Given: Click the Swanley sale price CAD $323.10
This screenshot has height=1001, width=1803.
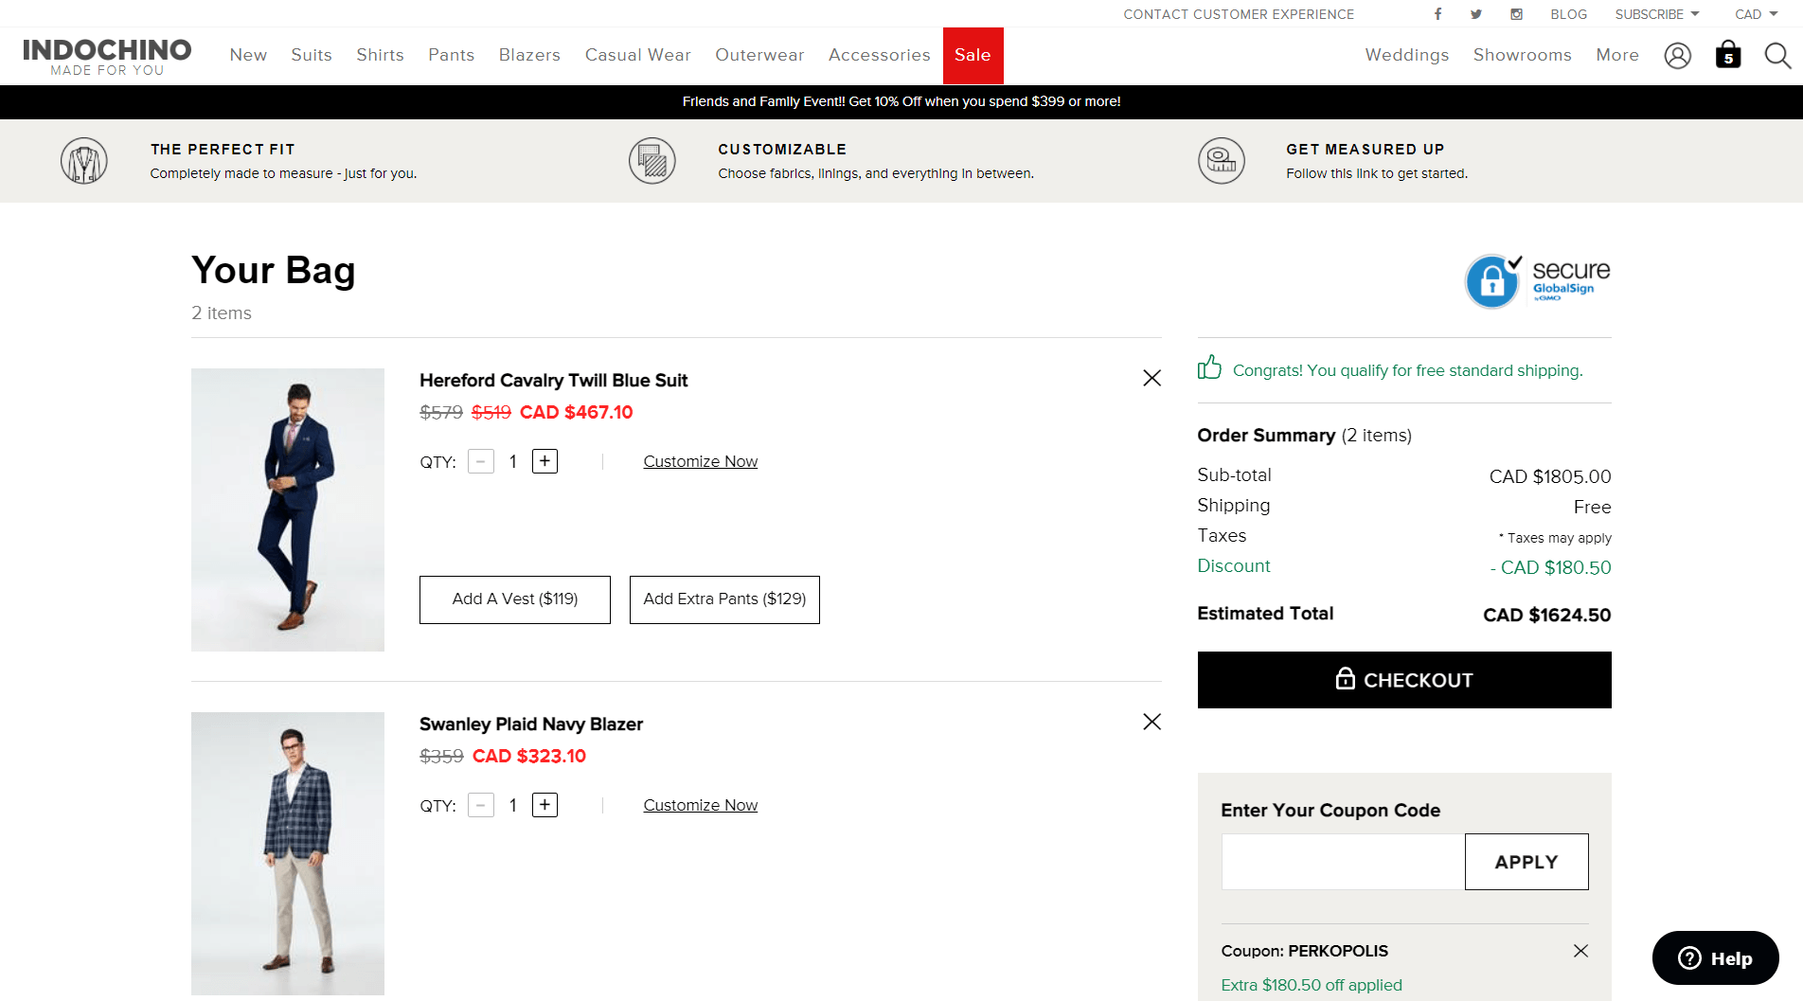Looking at the screenshot, I should pyautogui.click(x=528, y=756).
